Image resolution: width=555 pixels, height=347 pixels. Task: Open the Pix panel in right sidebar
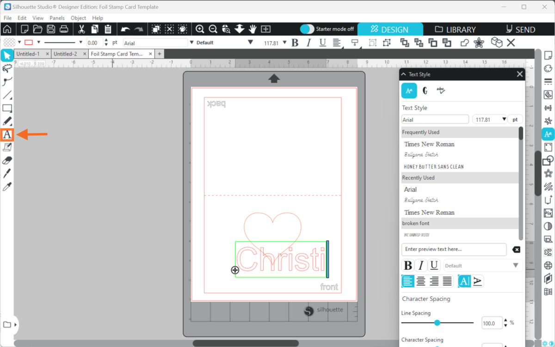[x=548, y=213]
